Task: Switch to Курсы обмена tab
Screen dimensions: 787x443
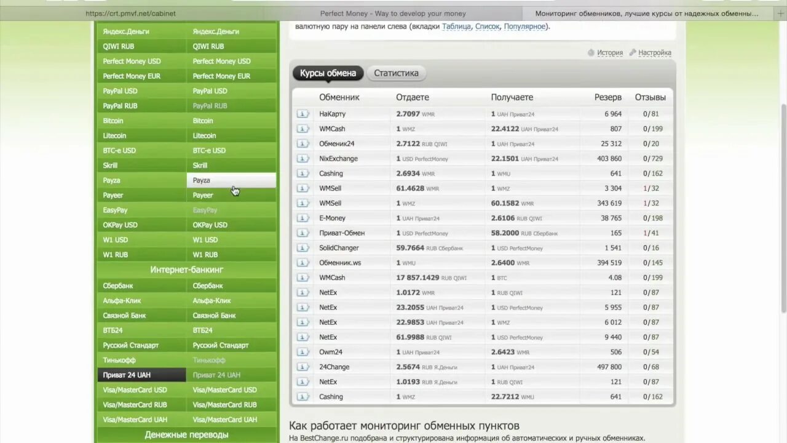Action: pyautogui.click(x=328, y=73)
